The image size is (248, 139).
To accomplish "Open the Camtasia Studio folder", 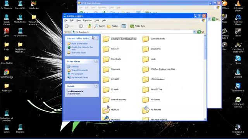I will coord(153,39).
